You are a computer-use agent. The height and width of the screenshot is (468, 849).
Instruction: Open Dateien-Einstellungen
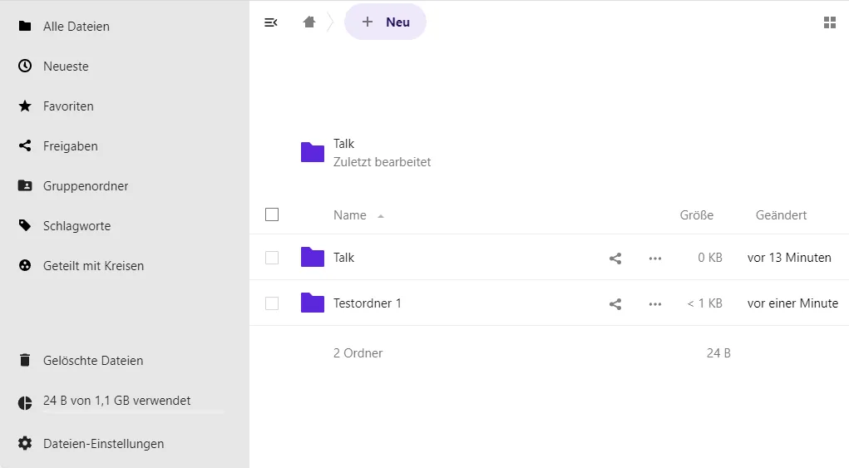pos(103,444)
